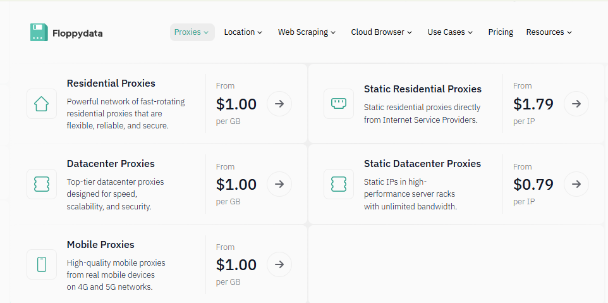Click the $1.00 price in Residential Proxies

click(236, 104)
